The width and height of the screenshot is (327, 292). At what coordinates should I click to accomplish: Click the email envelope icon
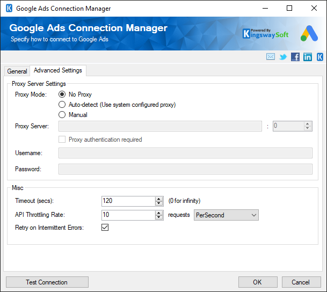[x=271, y=57]
